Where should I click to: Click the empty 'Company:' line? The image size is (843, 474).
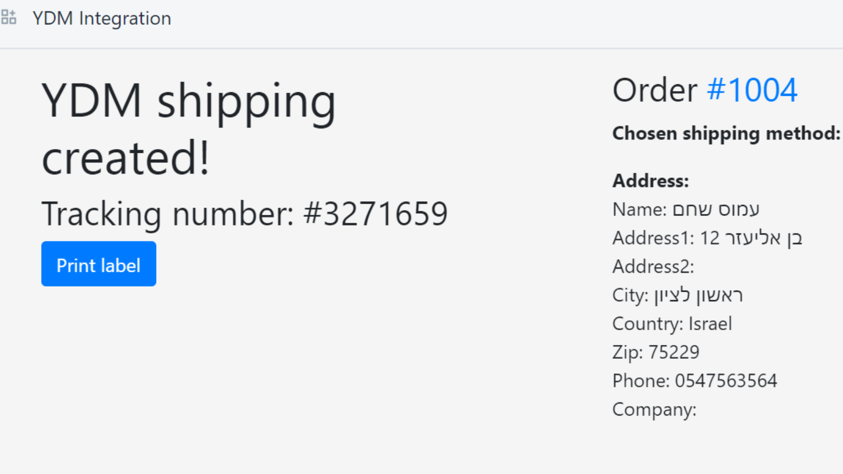click(654, 410)
